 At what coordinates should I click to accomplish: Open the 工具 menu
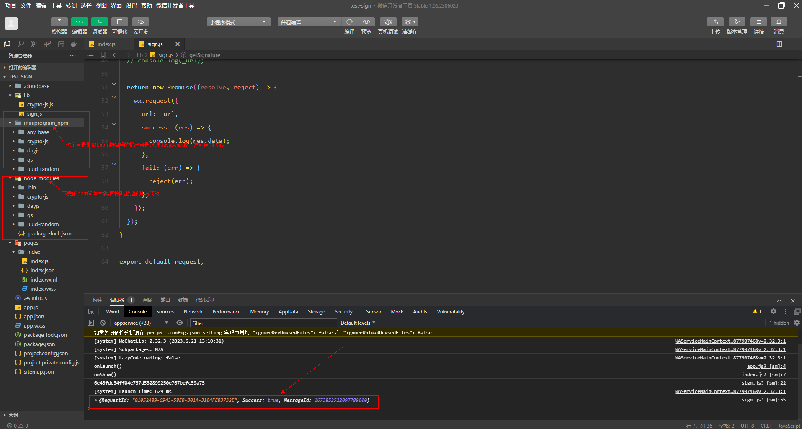pos(56,5)
